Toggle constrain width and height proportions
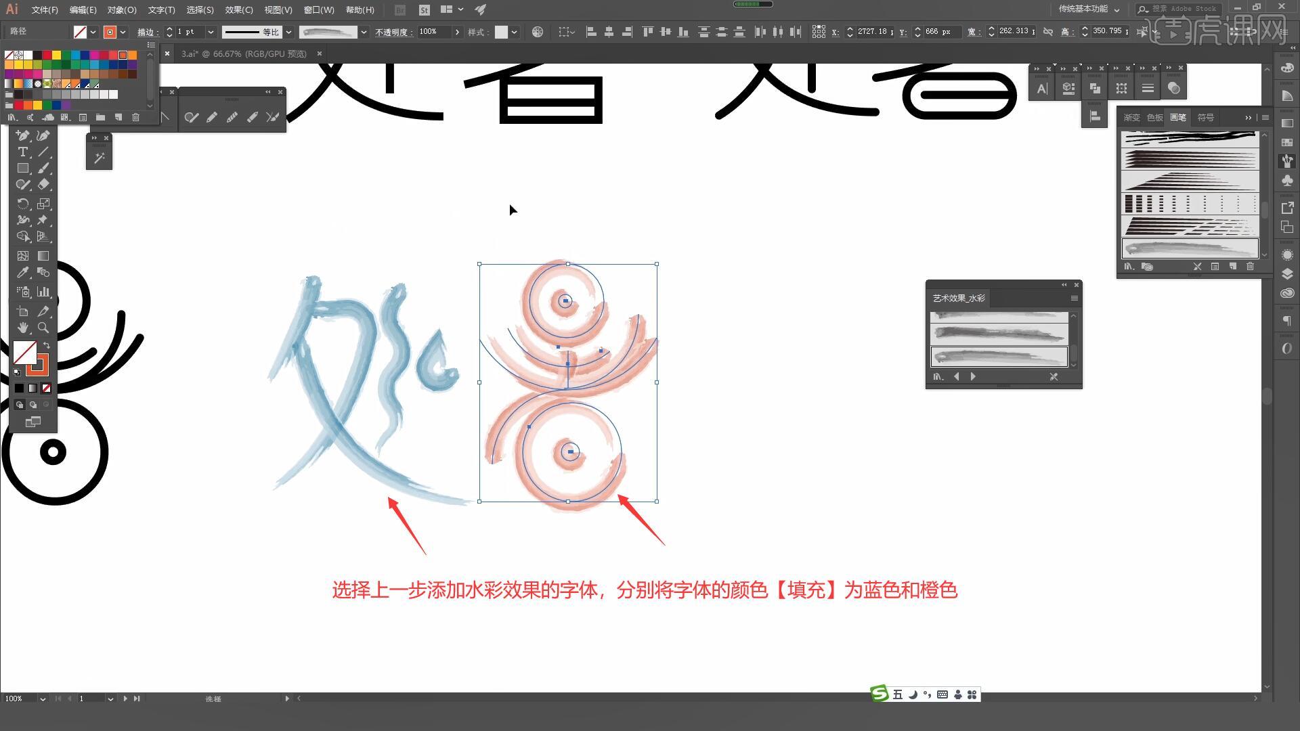This screenshot has width=1300, height=731. (x=1048, y=32)
